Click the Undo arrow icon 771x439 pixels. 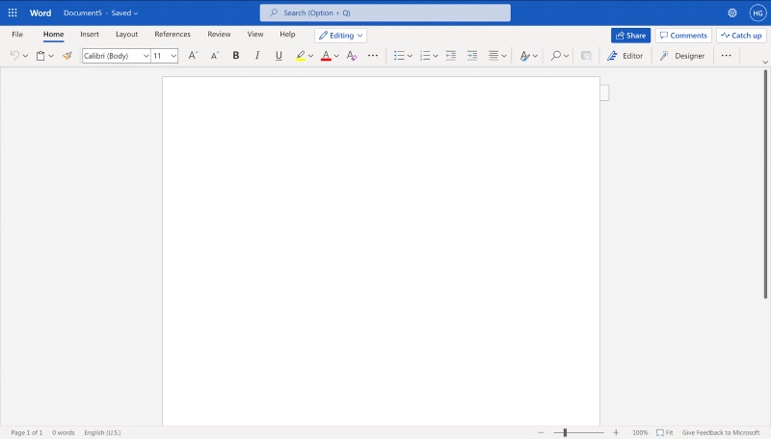click(x=14, y=56)
